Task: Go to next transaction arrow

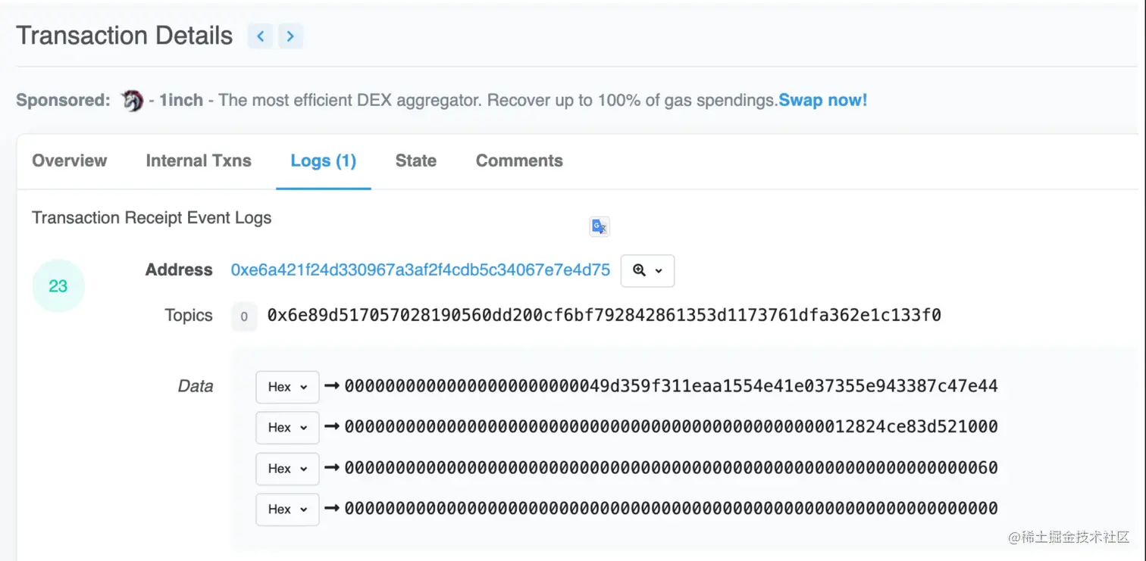Action: pyautogui.click(x=290, y=36)
